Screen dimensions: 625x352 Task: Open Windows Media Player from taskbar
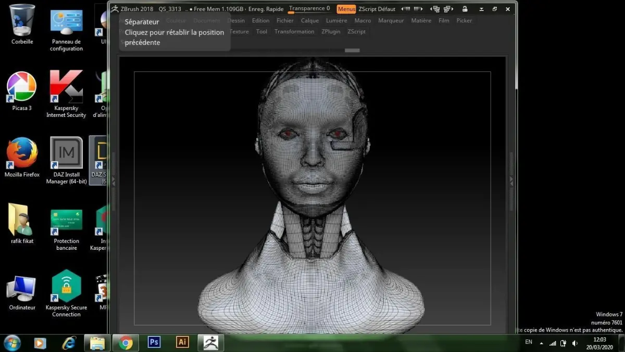point(40,343)
